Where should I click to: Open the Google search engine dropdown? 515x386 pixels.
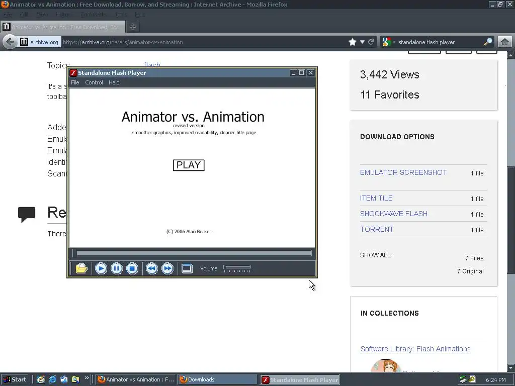pyautogui.click(x=389, y=42)
